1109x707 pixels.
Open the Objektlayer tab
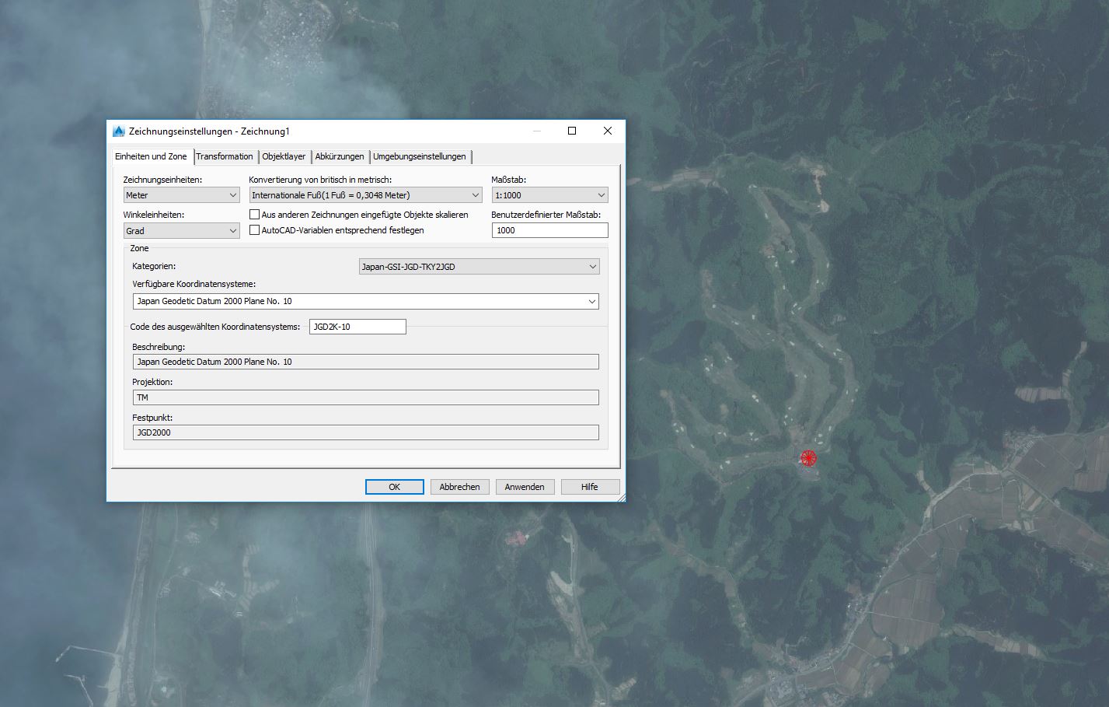click(284, 156)
